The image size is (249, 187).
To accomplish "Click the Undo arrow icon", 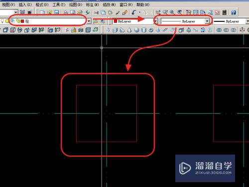I will coord(134,12).
